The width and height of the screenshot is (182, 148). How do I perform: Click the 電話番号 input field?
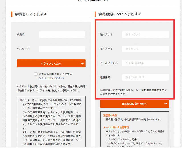pos(145,77)
